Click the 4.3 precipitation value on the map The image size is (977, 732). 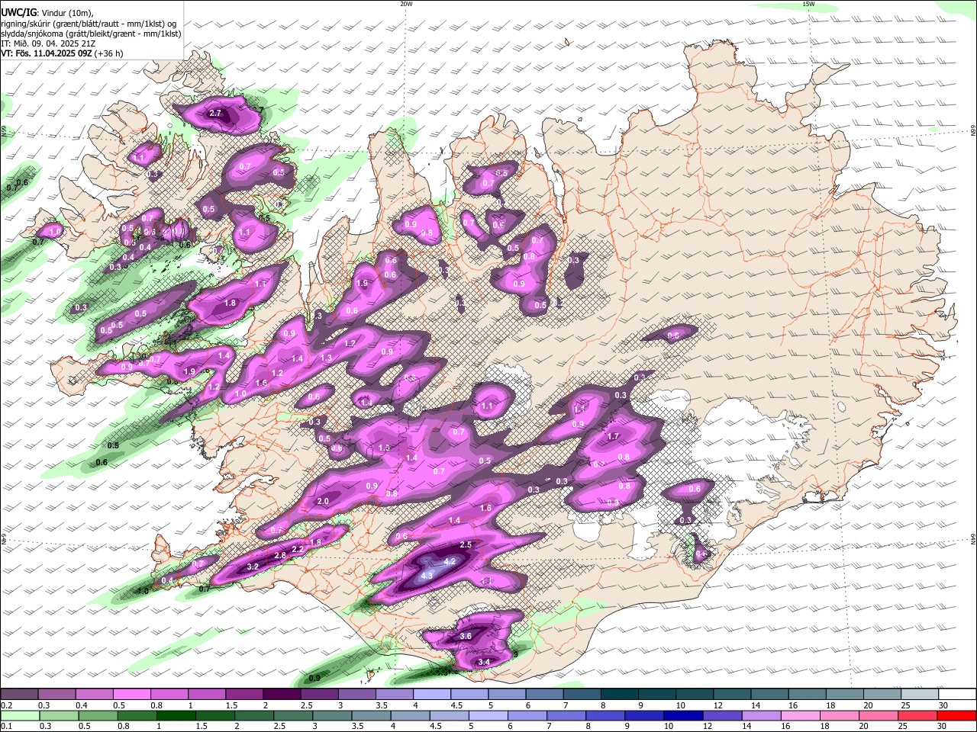pos(427,576)
